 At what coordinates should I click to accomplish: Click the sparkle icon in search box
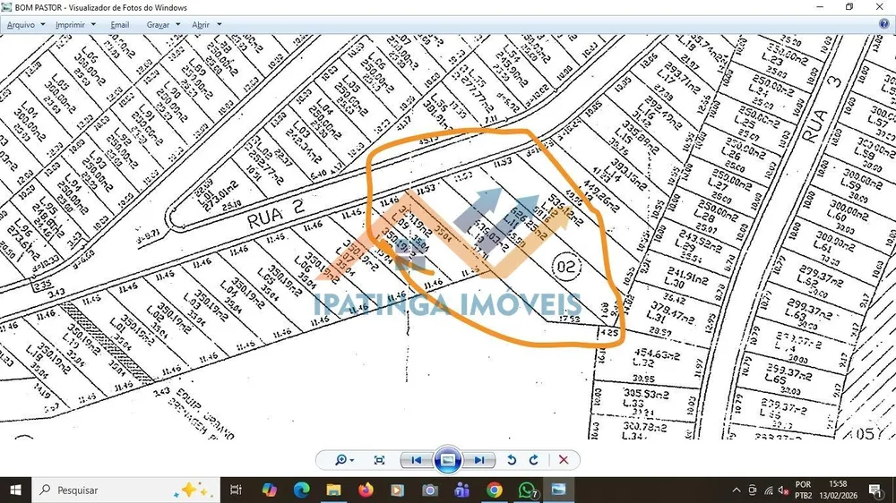pyautogui.click(x=195, y=490)
